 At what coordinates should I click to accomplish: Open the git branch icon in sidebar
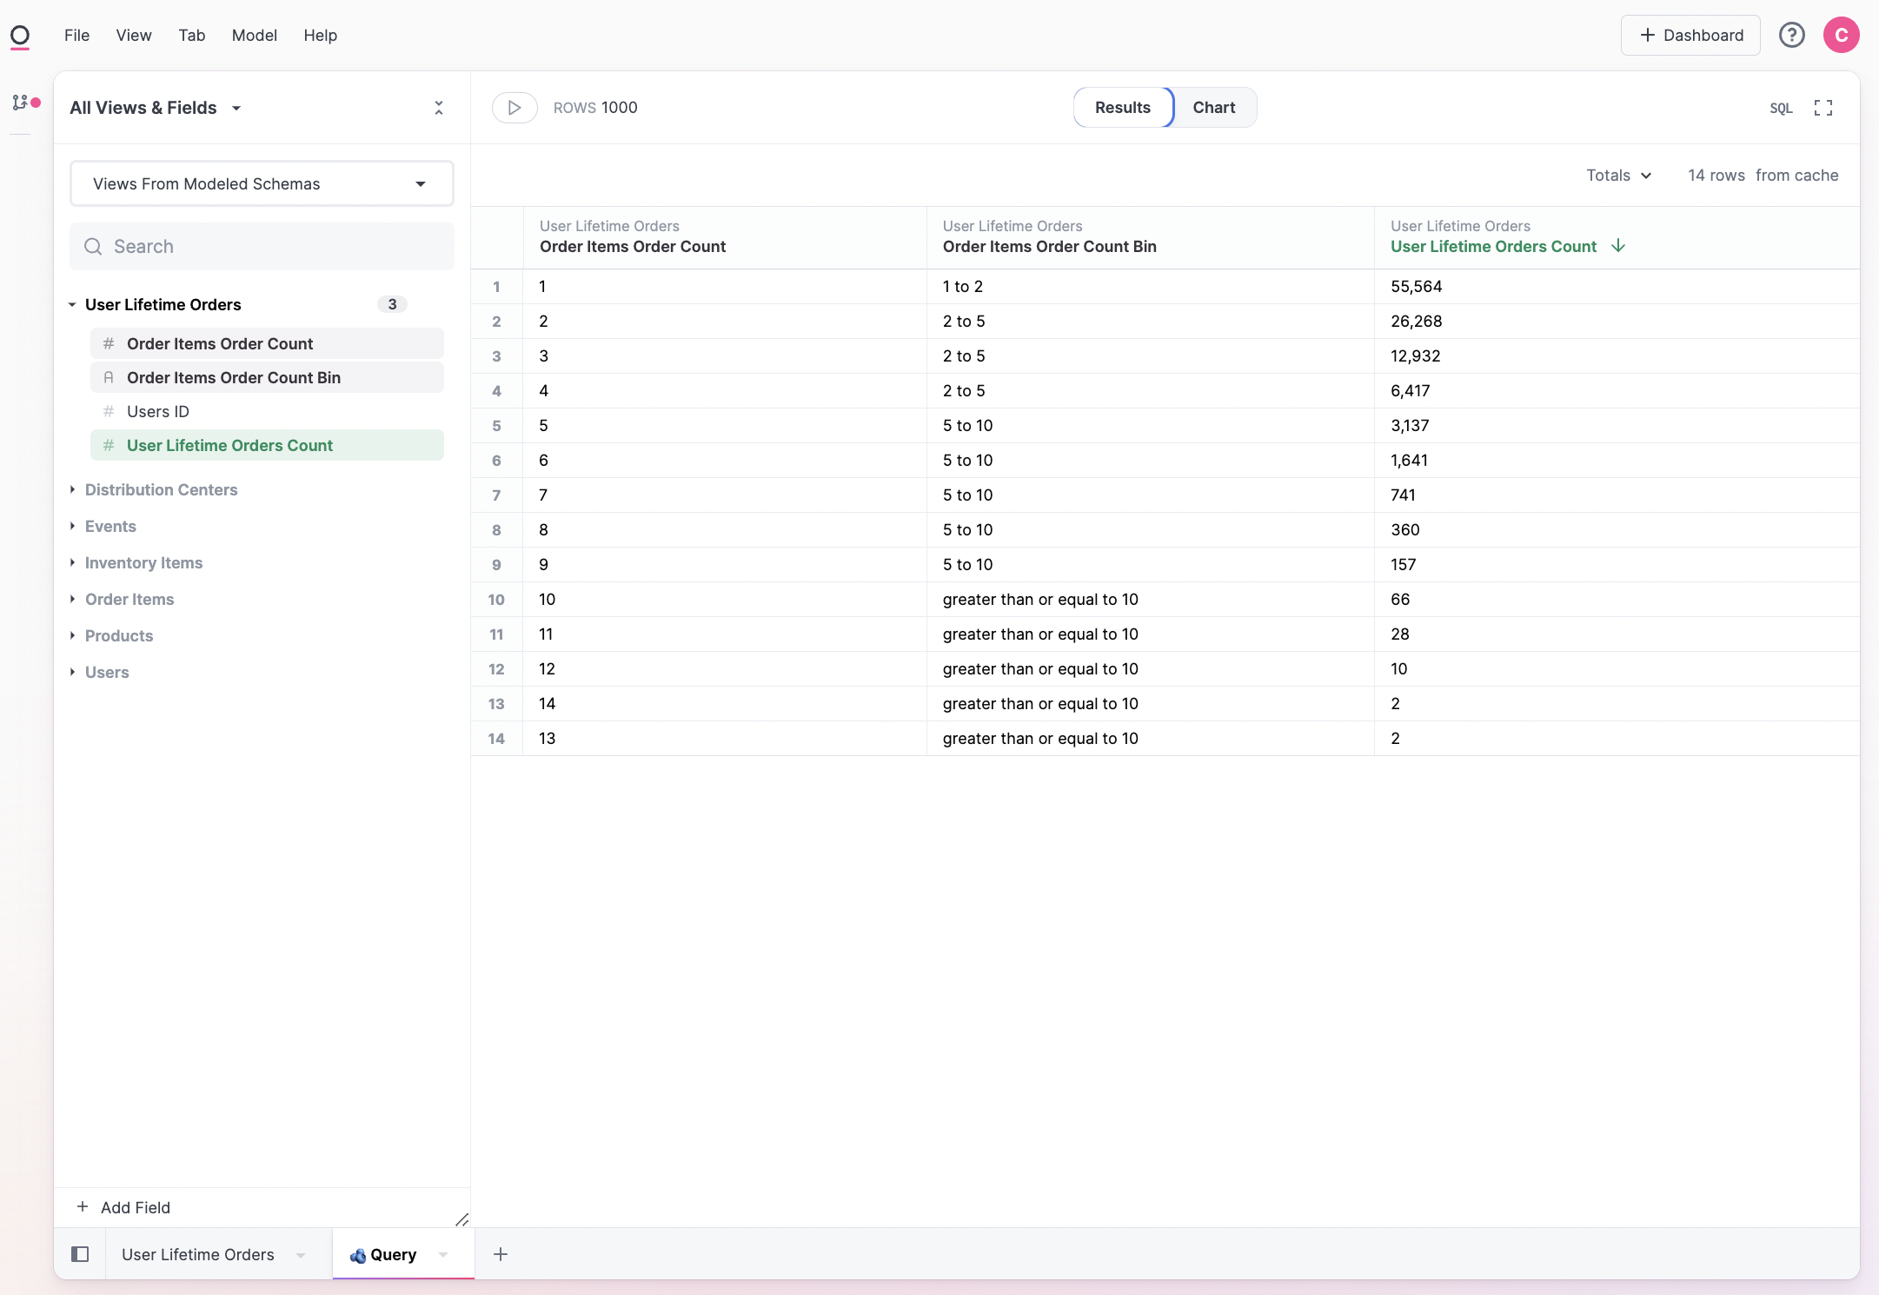(x=20, y=103)
